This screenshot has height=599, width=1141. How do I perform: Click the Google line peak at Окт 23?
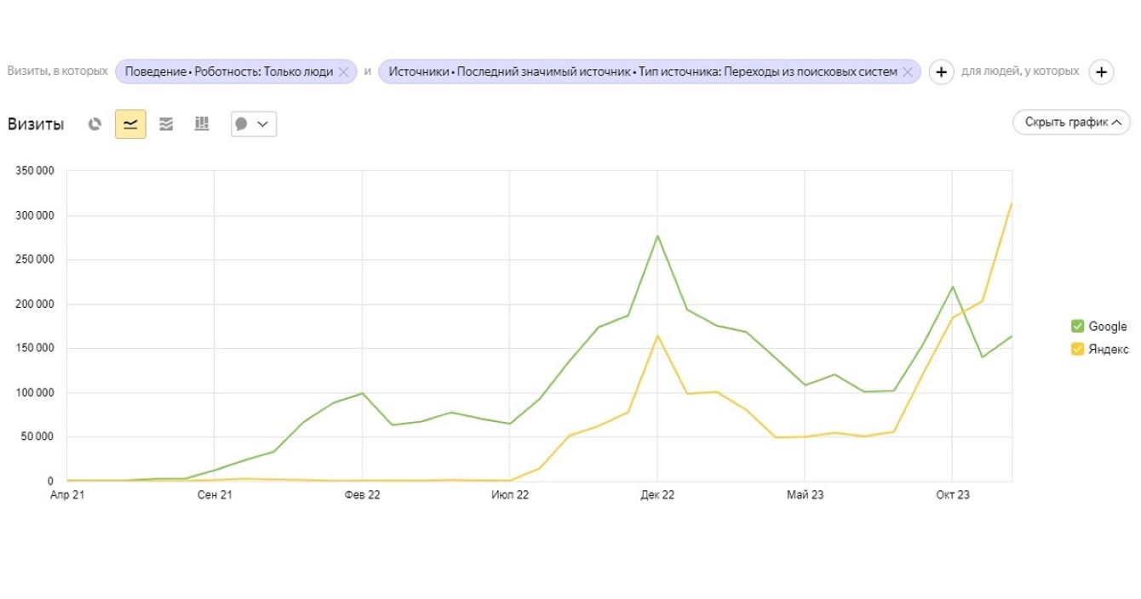tap(952, 287)
